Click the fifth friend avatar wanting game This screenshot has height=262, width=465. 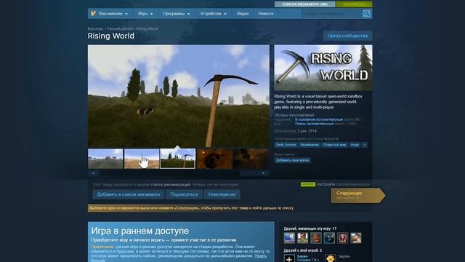pyautogui.click(x=342, y=238)
